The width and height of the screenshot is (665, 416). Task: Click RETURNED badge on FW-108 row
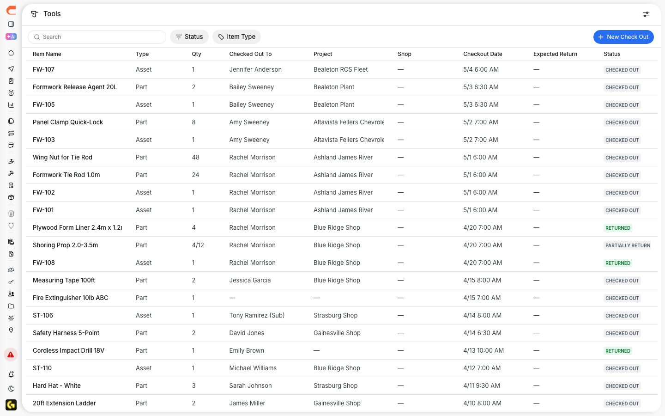tap(618, 263)
